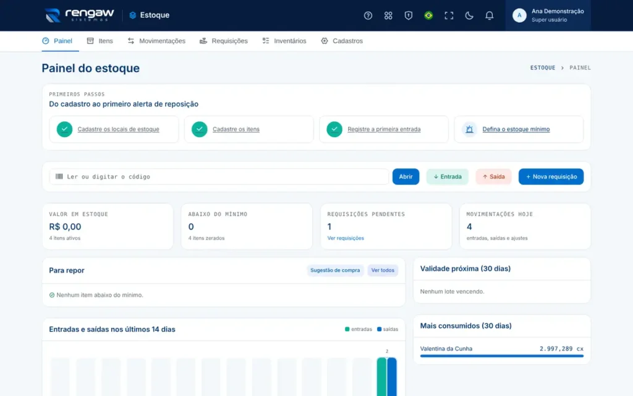Open the Inventários tab
The image size is (633, 396).
click(284, 41)
